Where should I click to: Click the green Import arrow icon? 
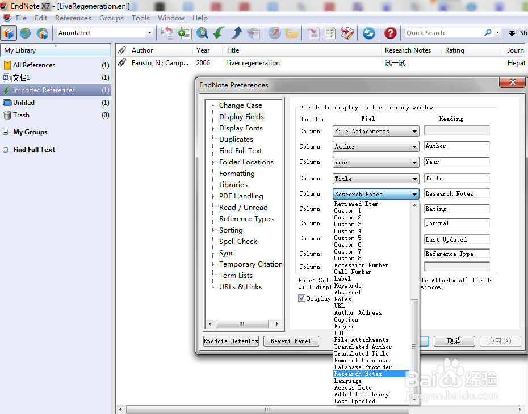tap(219, 33)
